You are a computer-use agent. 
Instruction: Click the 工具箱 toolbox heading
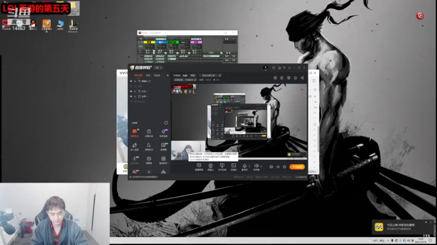click(x=134, y=123)
